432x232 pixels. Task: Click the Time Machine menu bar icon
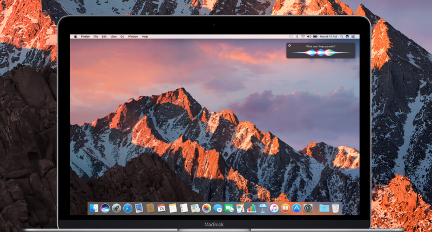291,36
